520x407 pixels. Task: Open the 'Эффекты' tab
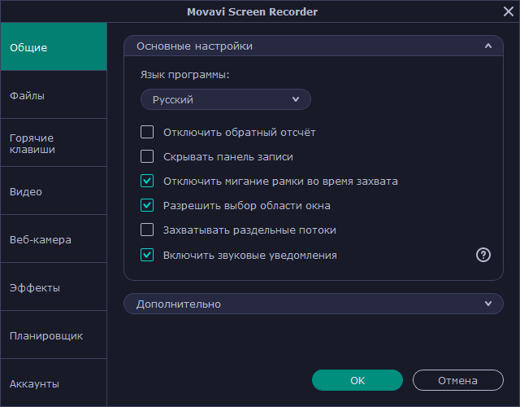[x=53, y=287]
